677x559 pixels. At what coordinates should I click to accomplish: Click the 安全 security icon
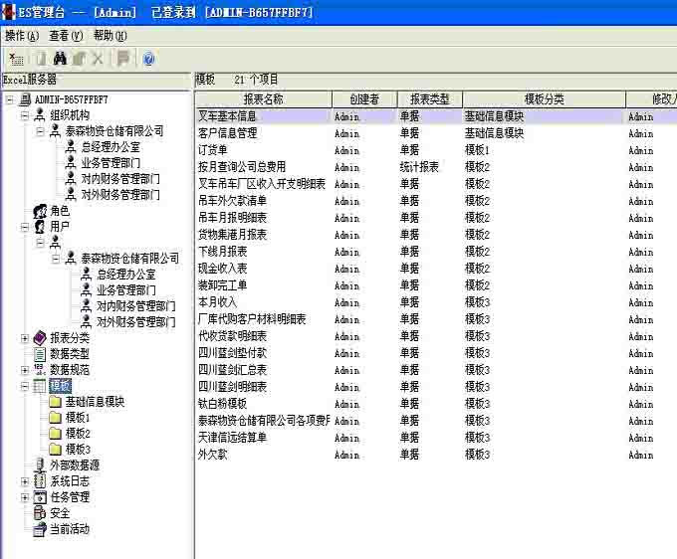(40, 513)
